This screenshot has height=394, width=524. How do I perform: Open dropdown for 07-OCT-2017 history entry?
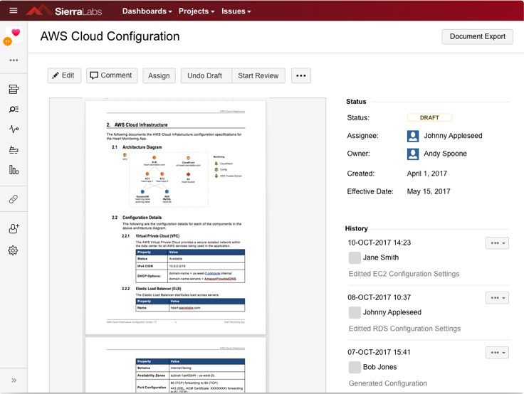coord(497,353)
